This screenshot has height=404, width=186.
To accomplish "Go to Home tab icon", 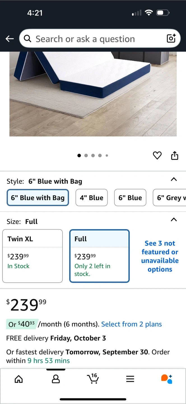I will tap(18, 379).
